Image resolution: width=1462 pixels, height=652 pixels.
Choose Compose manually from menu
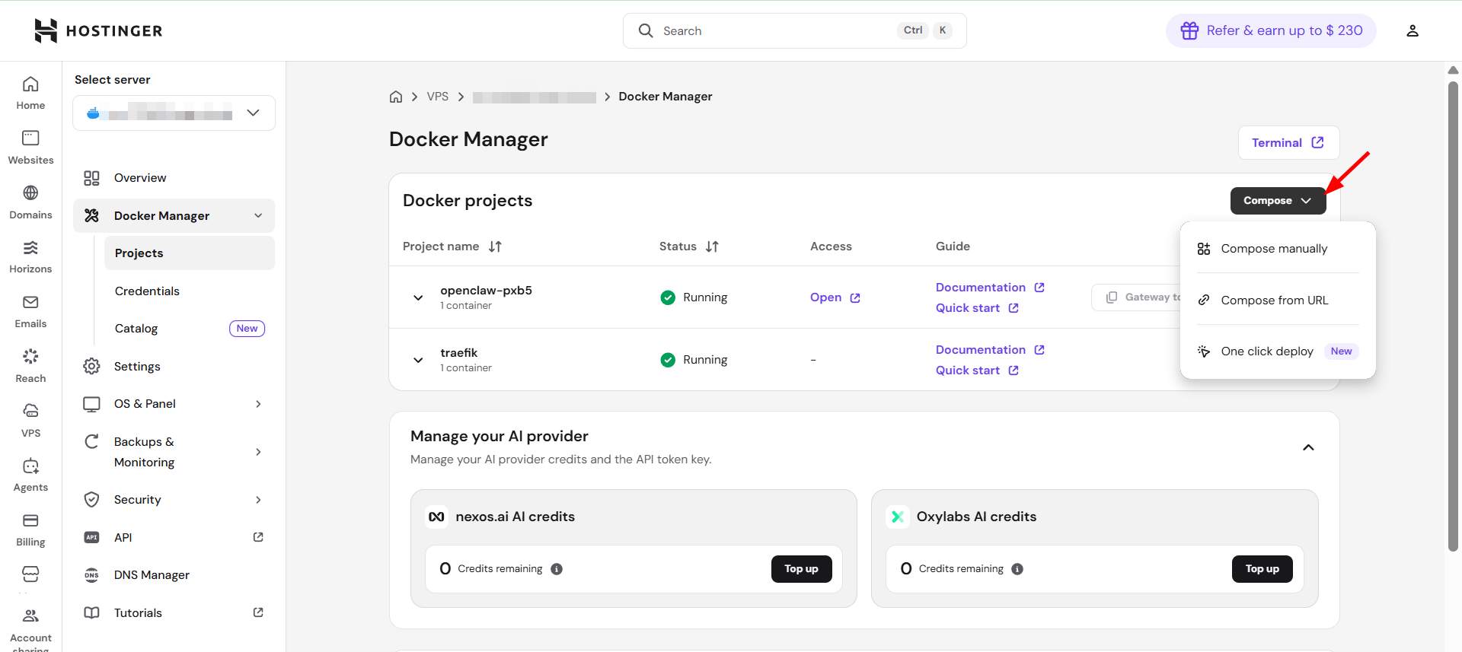point(1273,249)
